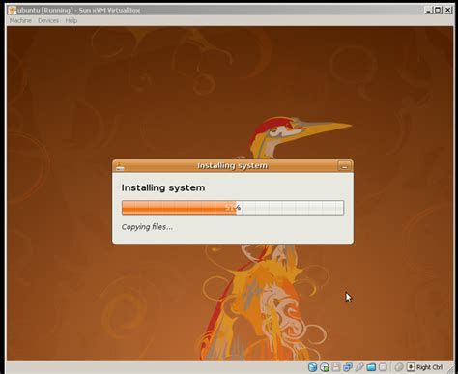The width and height of the screenshot is (458, 374).
Task: Minimize the VirtualBox window
Action: click(428, 10)
